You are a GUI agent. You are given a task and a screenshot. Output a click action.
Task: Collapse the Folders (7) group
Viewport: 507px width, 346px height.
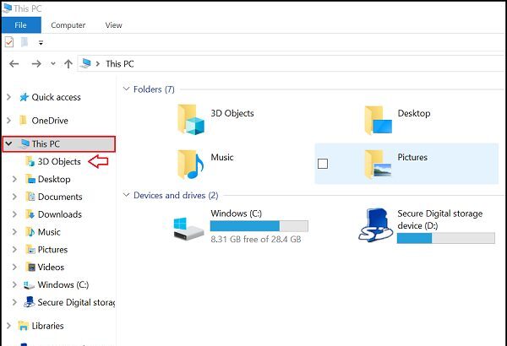coord(127,89)
